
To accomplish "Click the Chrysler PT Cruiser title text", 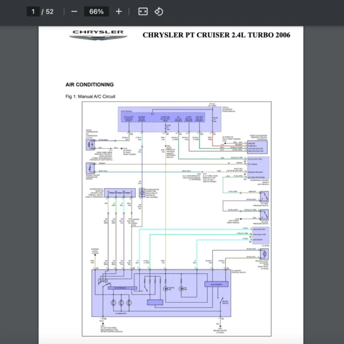I will tap(216, 35).
